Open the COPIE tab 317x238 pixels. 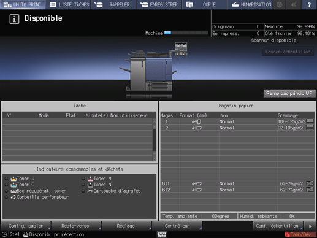[x=204, y=4]
